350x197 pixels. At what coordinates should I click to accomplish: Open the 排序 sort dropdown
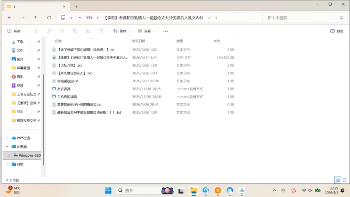tap(122, 31)
